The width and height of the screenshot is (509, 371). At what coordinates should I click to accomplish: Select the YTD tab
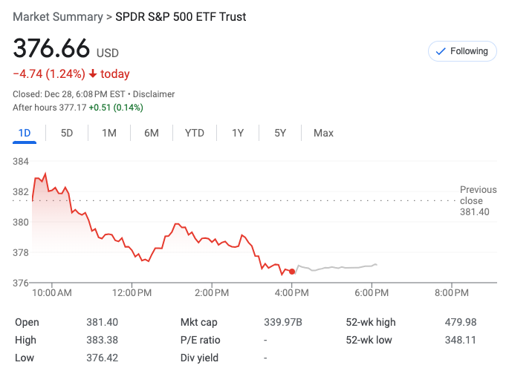pos(195,133)
